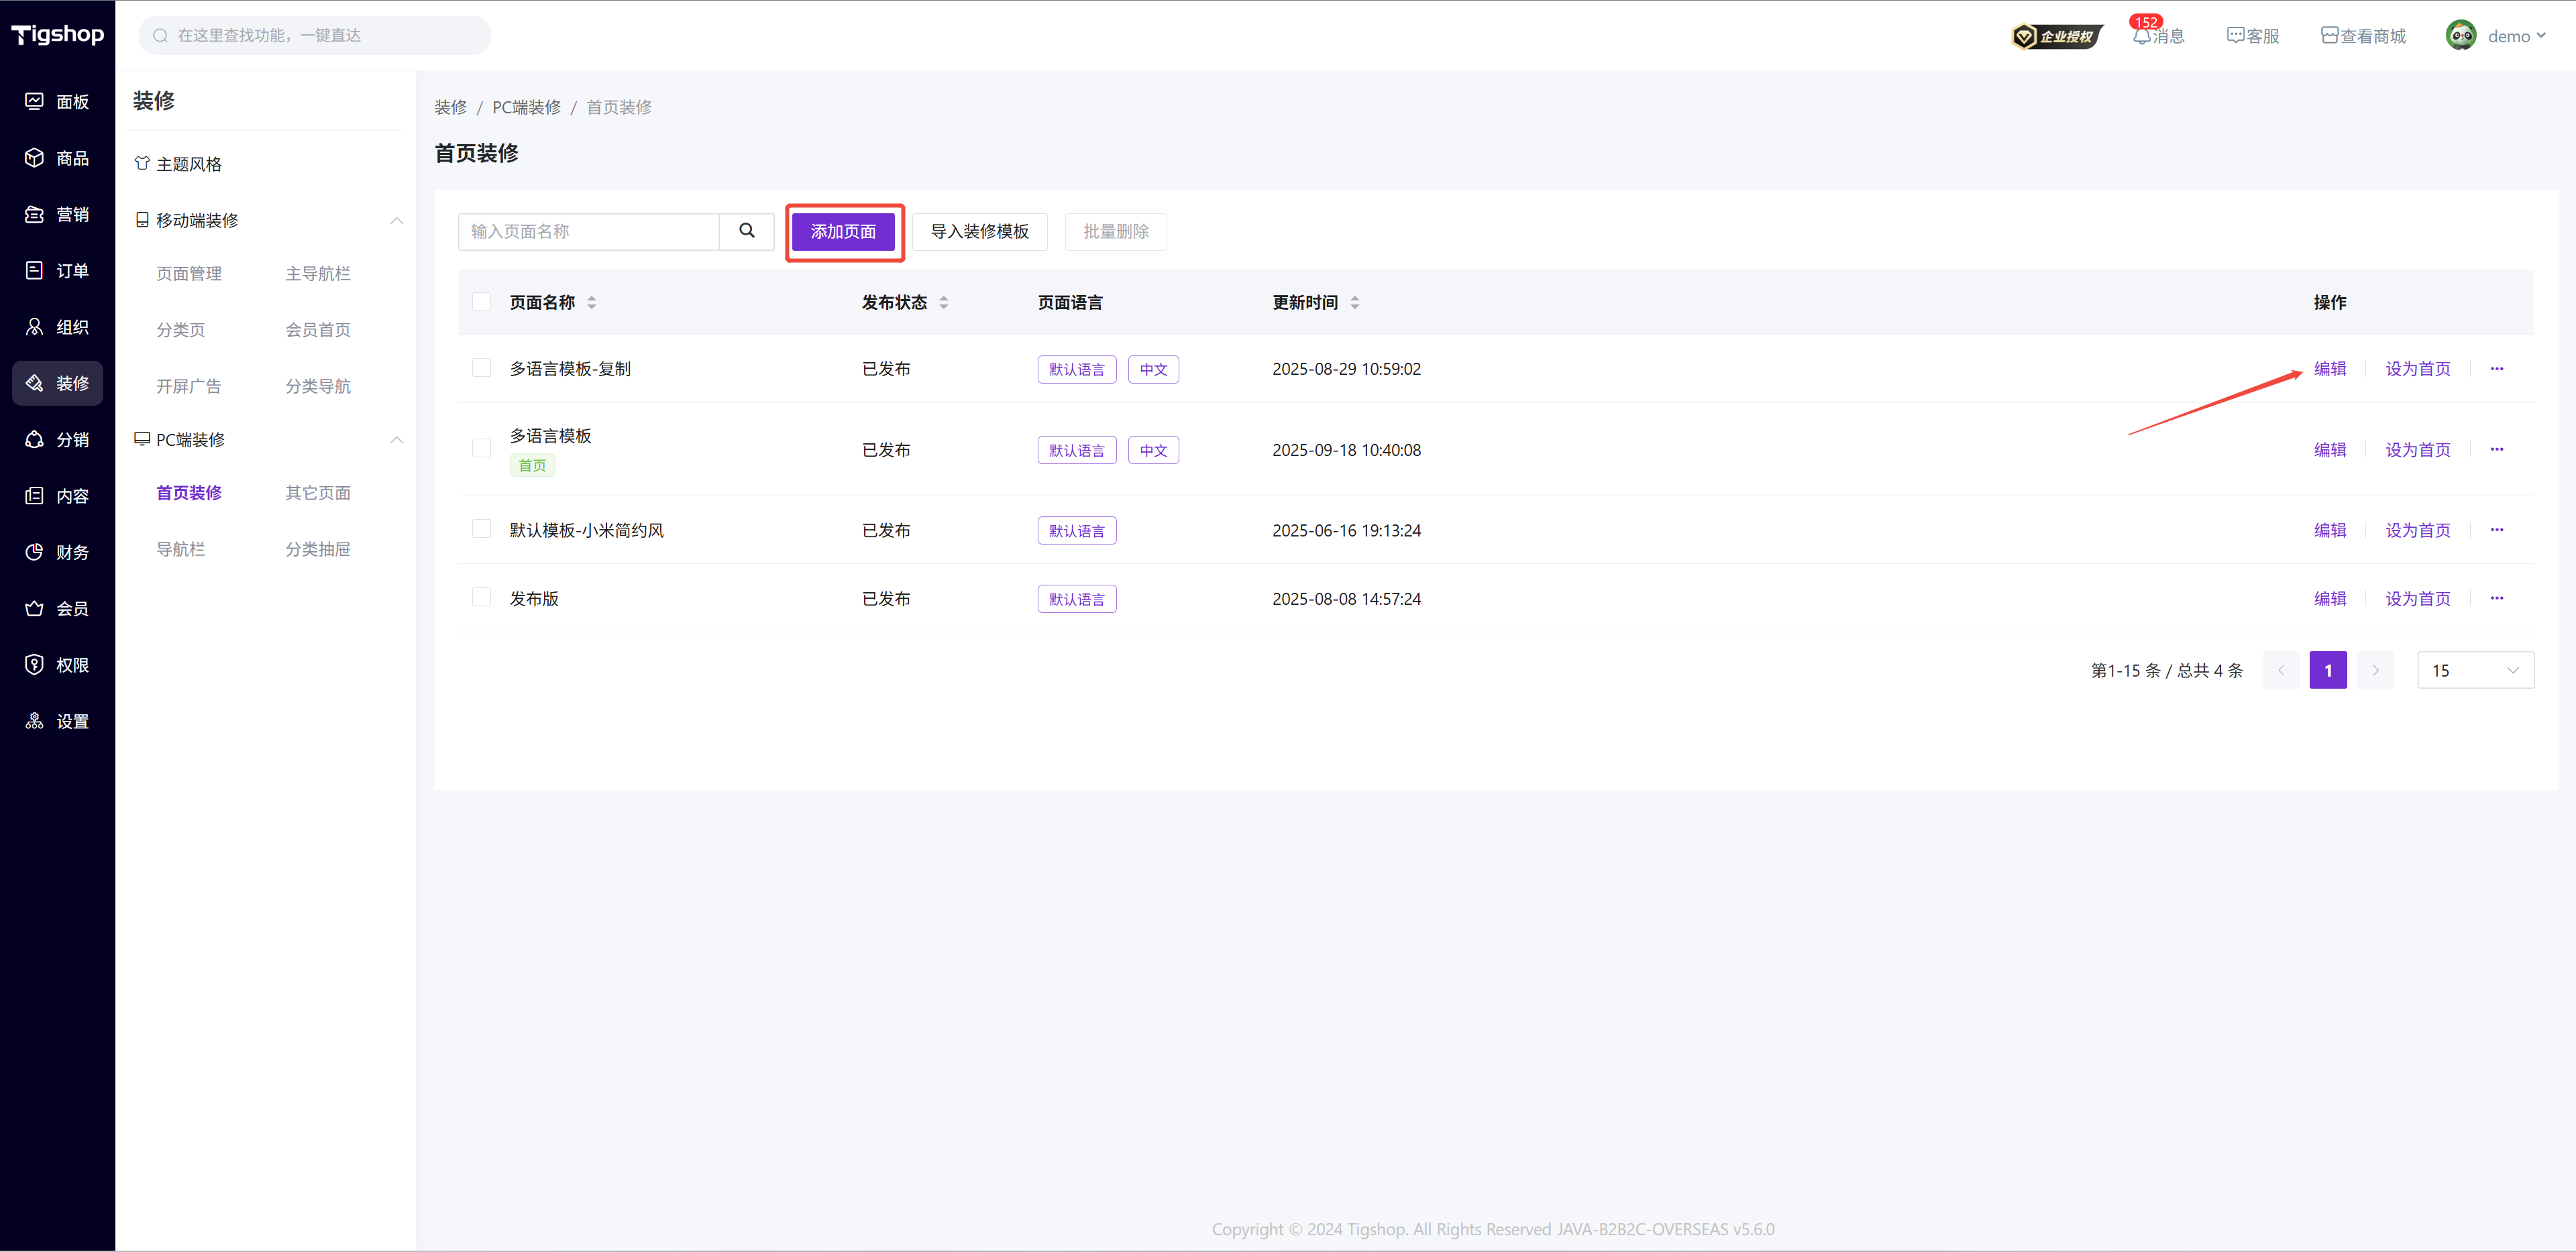Go to 其它页面 submenu item
The height and width of the screenshot is (1252, 2576).
(x=317, y=493)
